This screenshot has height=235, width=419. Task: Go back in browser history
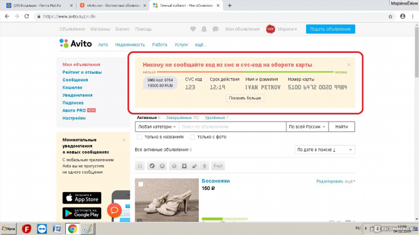(7, 16)
